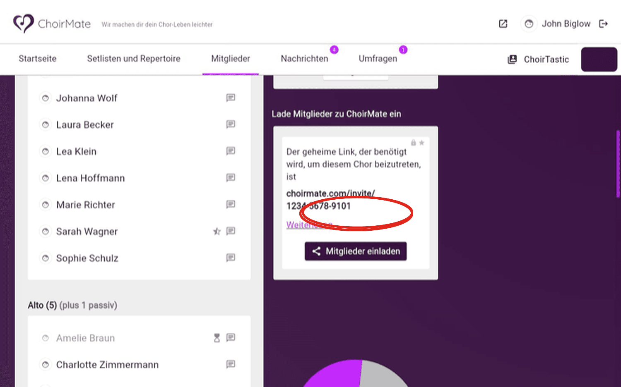
Task: Select member name Johanna Wolf
Action: [x=87, y=98]
